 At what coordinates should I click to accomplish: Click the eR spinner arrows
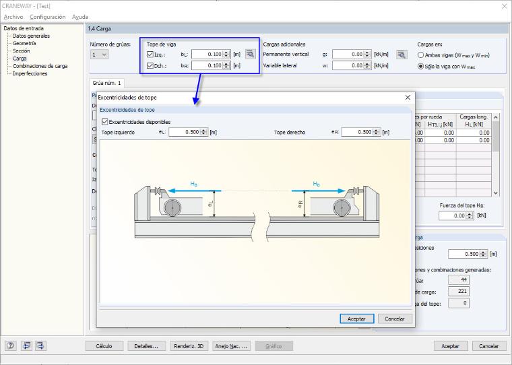point(376,132)
